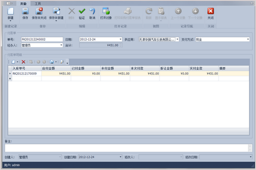This screenshot has height=170, width=256.
Task: Click the red 关闭 icon in ribbon
Action: click(x=210, y=11)
